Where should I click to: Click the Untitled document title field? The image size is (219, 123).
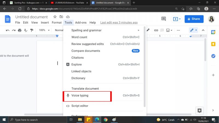(31, 17)
